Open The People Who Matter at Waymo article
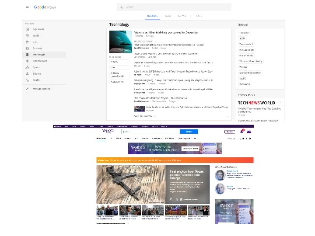The width and height of the screenshot is (315, 236). click(x=161, y=98)
